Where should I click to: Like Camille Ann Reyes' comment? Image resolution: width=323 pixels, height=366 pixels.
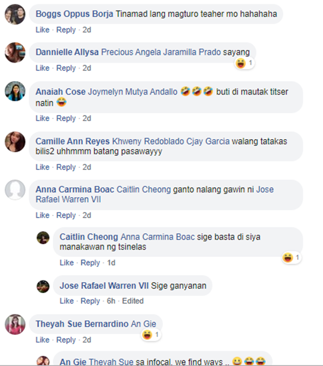[x=43, y=167]
